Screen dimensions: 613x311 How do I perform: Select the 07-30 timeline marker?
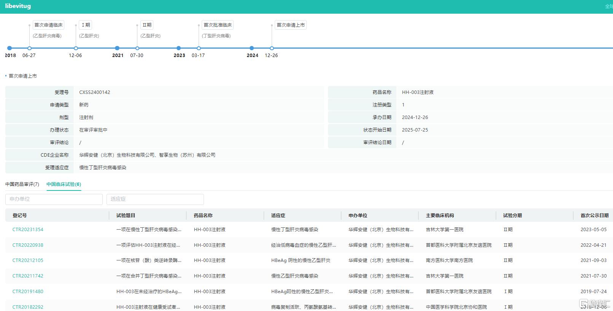click(x=137, y=48)
